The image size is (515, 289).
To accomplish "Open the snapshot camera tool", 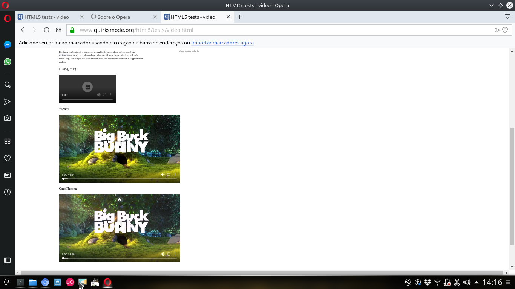I will 7,118.
